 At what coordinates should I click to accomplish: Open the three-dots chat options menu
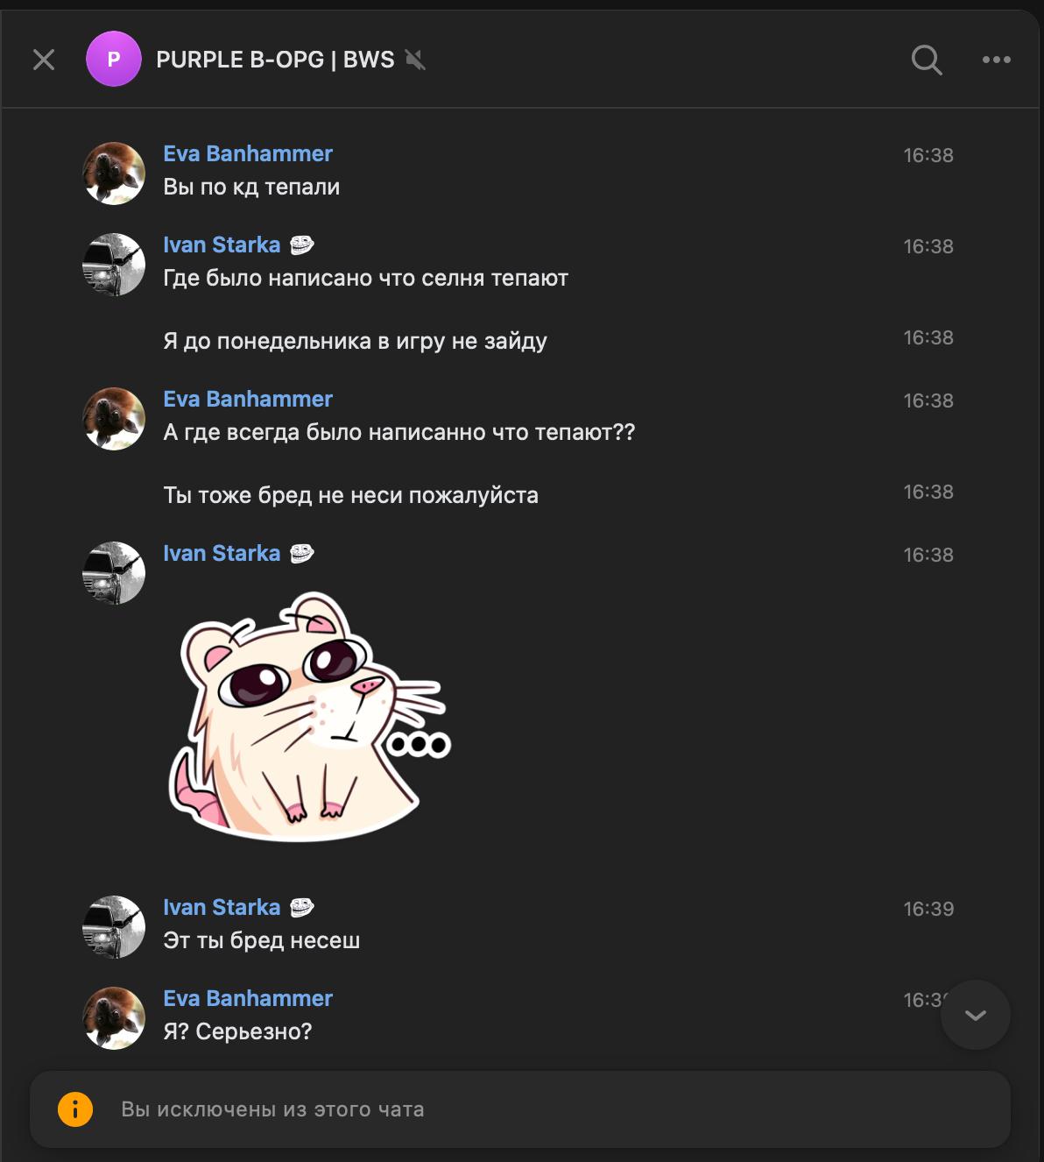point(996,60)
